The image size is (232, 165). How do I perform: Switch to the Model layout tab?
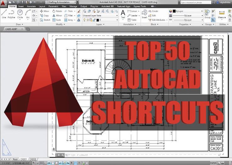pos(15,159)
